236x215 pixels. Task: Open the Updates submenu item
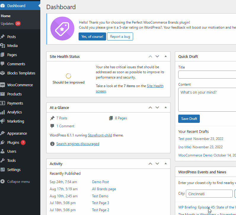[7, 24]
